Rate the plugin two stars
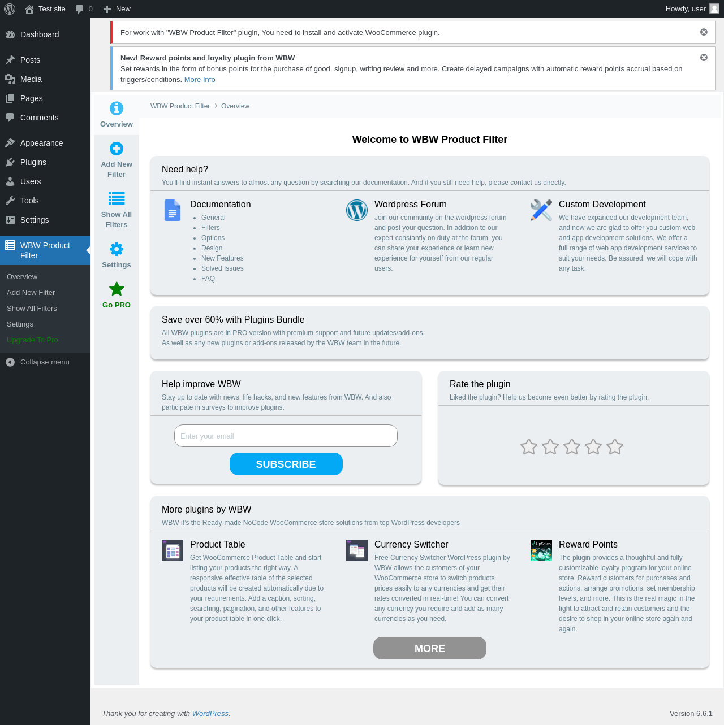The image size is (724, 725). pyautogui.click(x=550, y=446)
